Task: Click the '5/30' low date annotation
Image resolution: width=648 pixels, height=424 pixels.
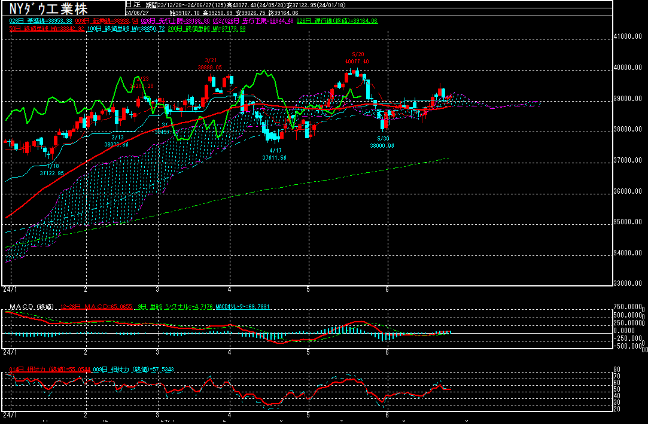Action: point(383,138)
